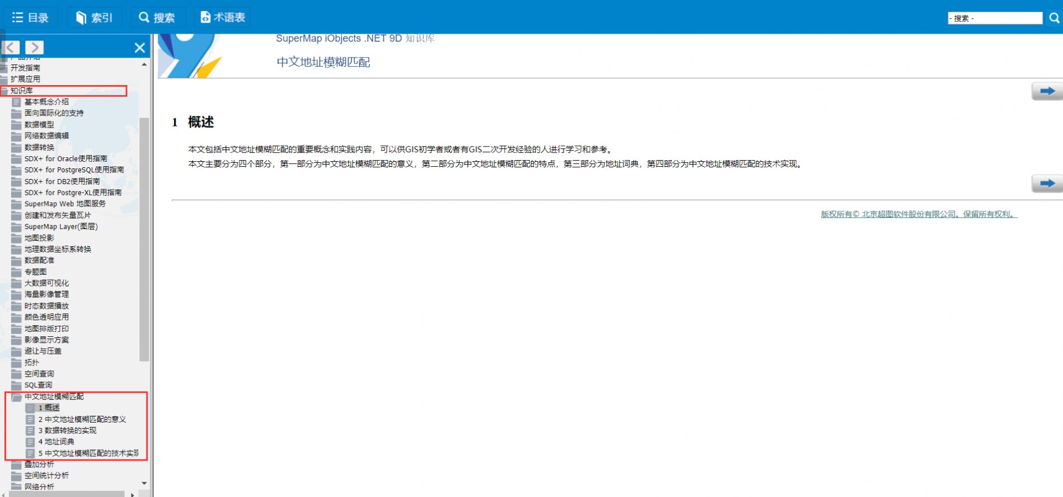Click the 空间统计分析 folder icon
1063x497 pixels.
[16, 476]
